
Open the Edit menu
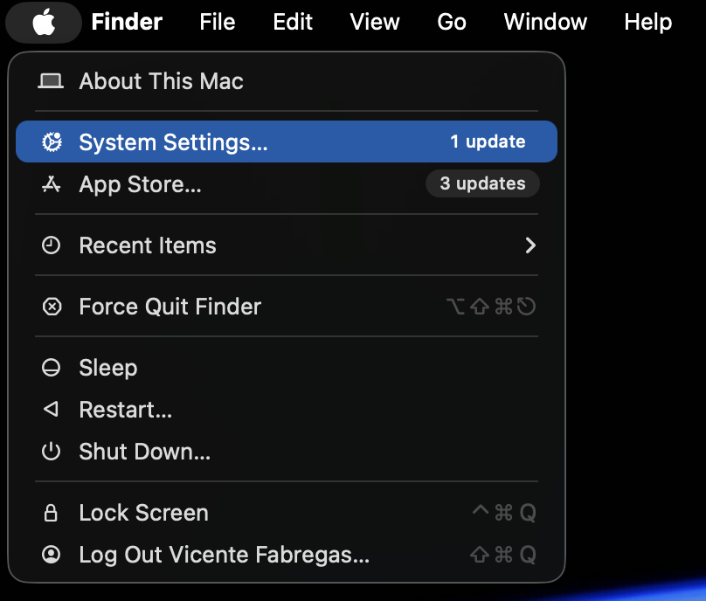click(x=293, y=22)
